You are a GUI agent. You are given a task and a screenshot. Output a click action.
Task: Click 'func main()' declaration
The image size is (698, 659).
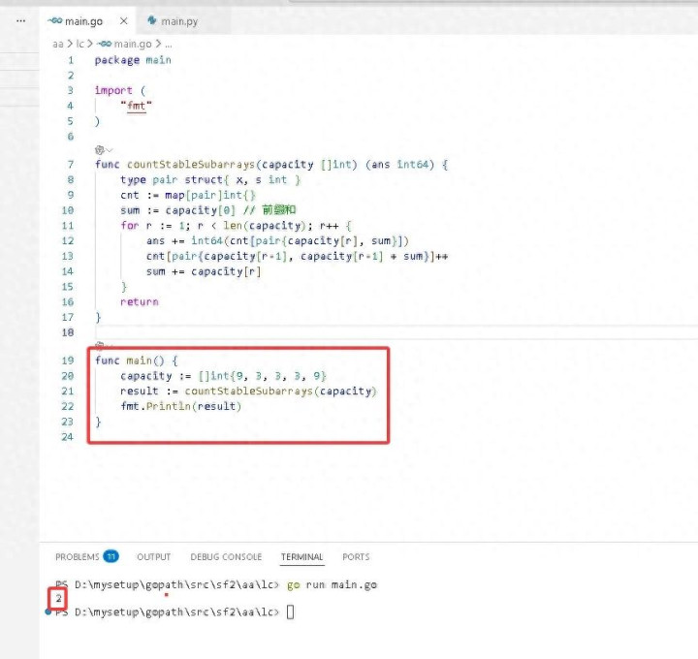[x=136, y=361]
